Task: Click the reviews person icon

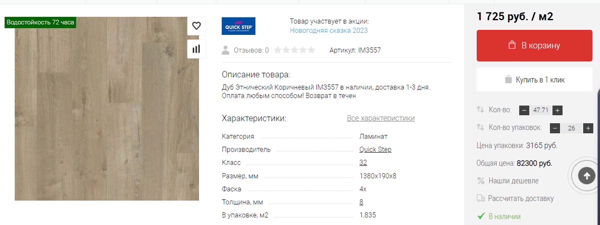Action: [226, 50]
